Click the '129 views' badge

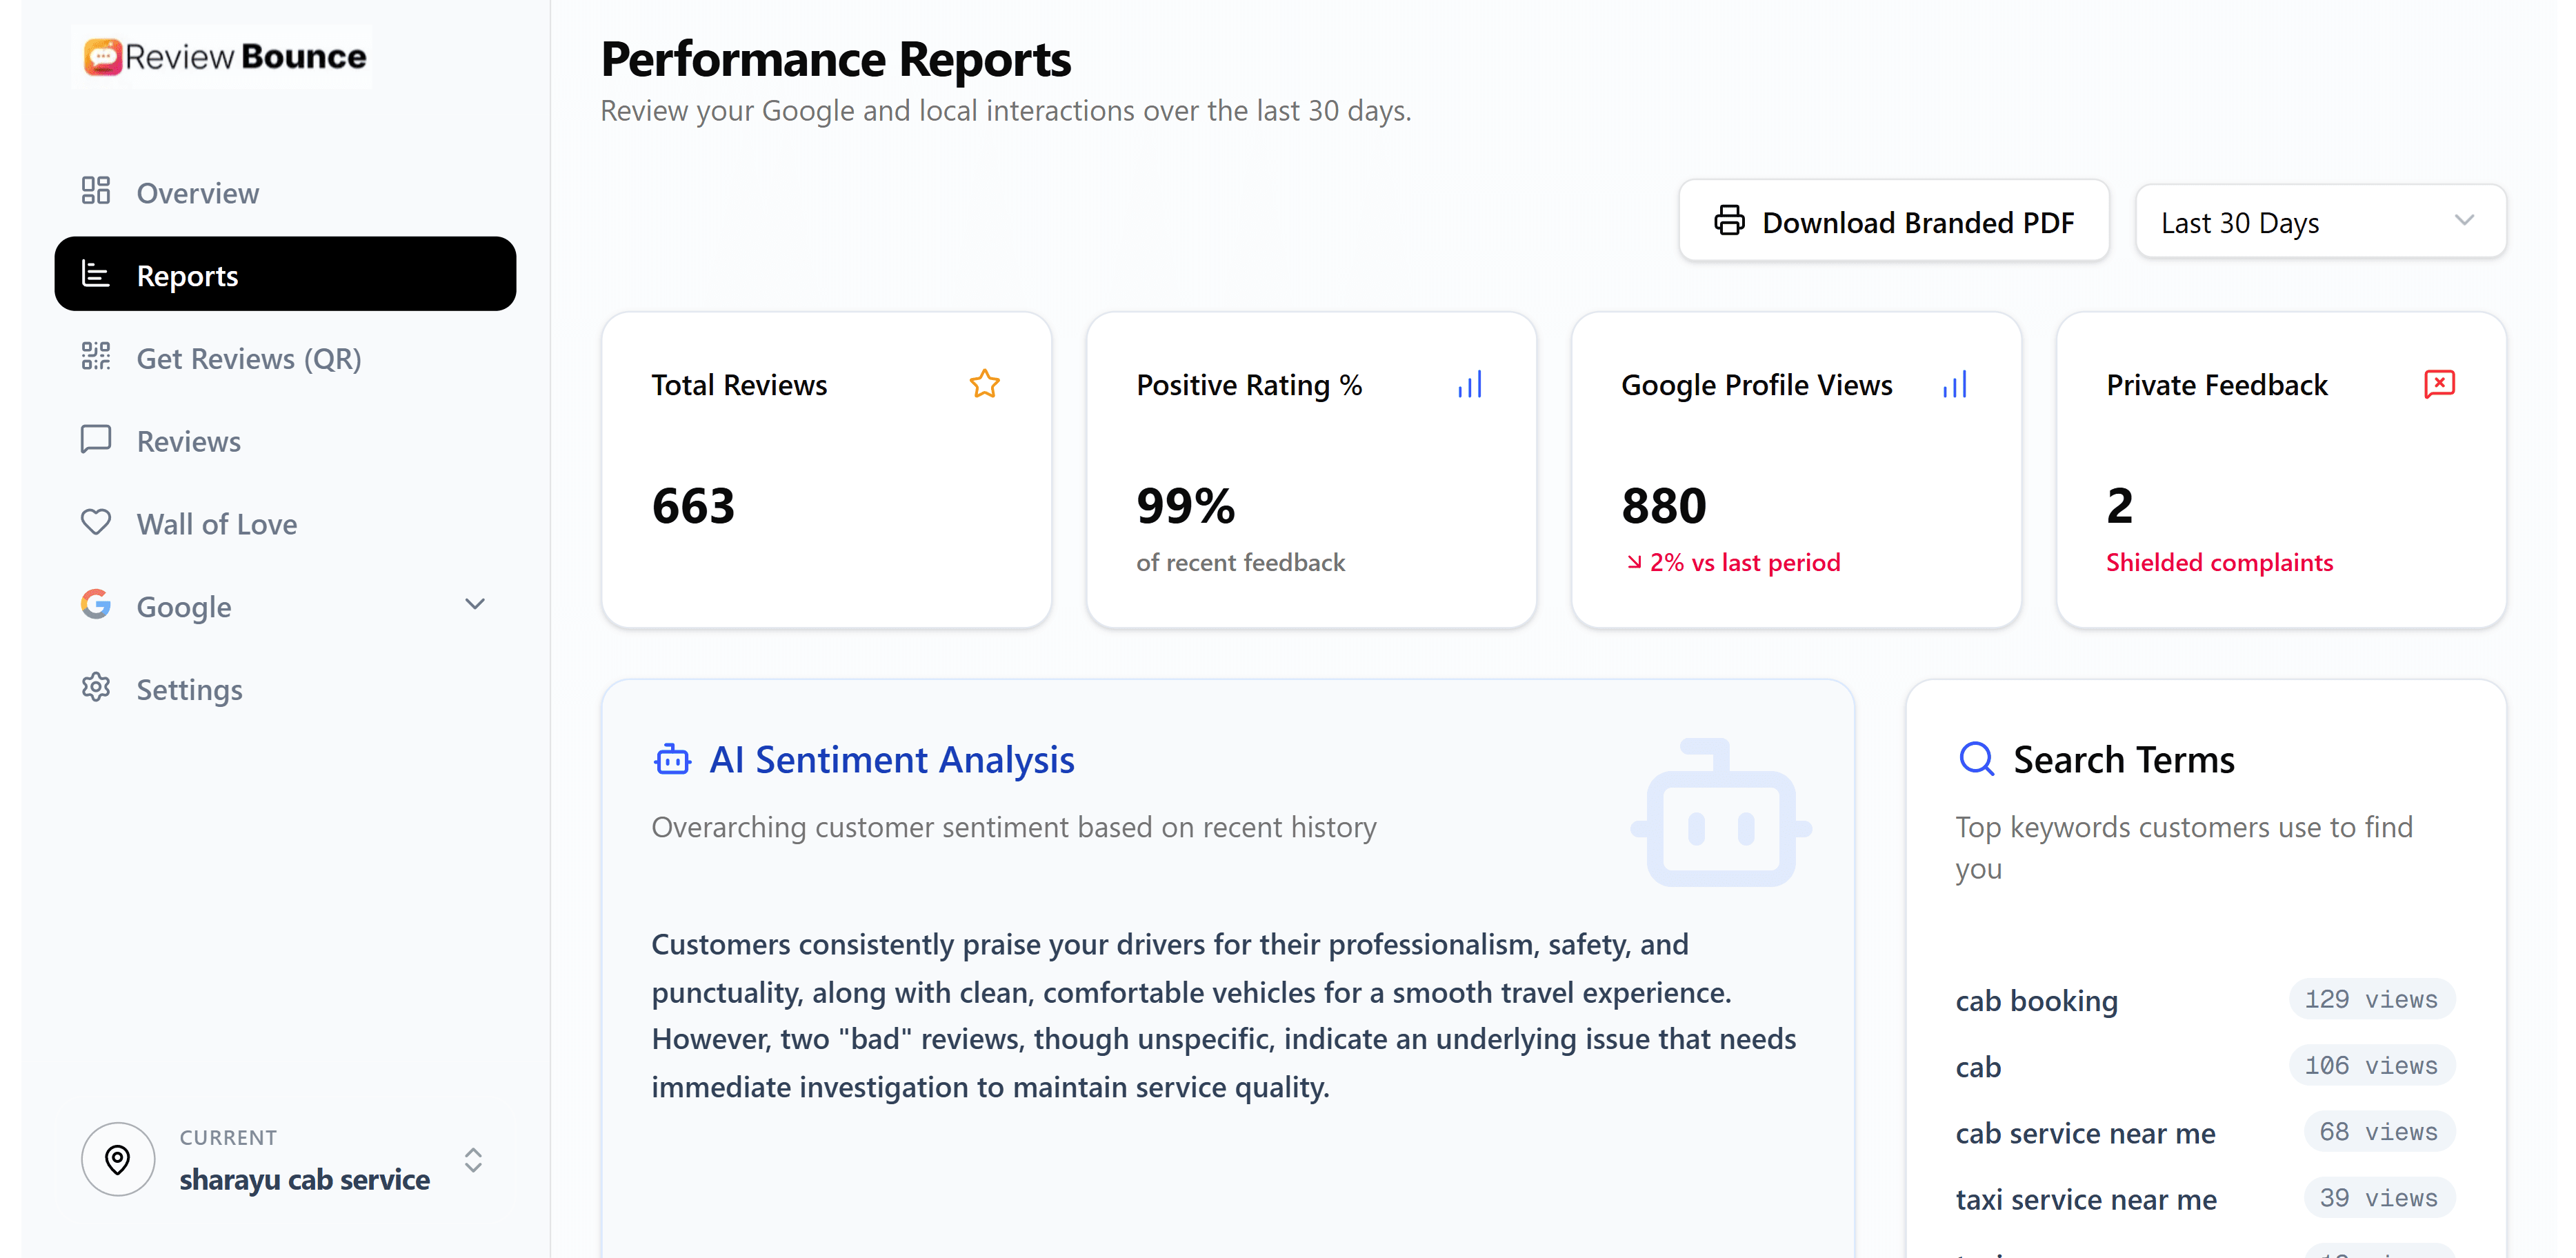click(x=2372, y=999)
